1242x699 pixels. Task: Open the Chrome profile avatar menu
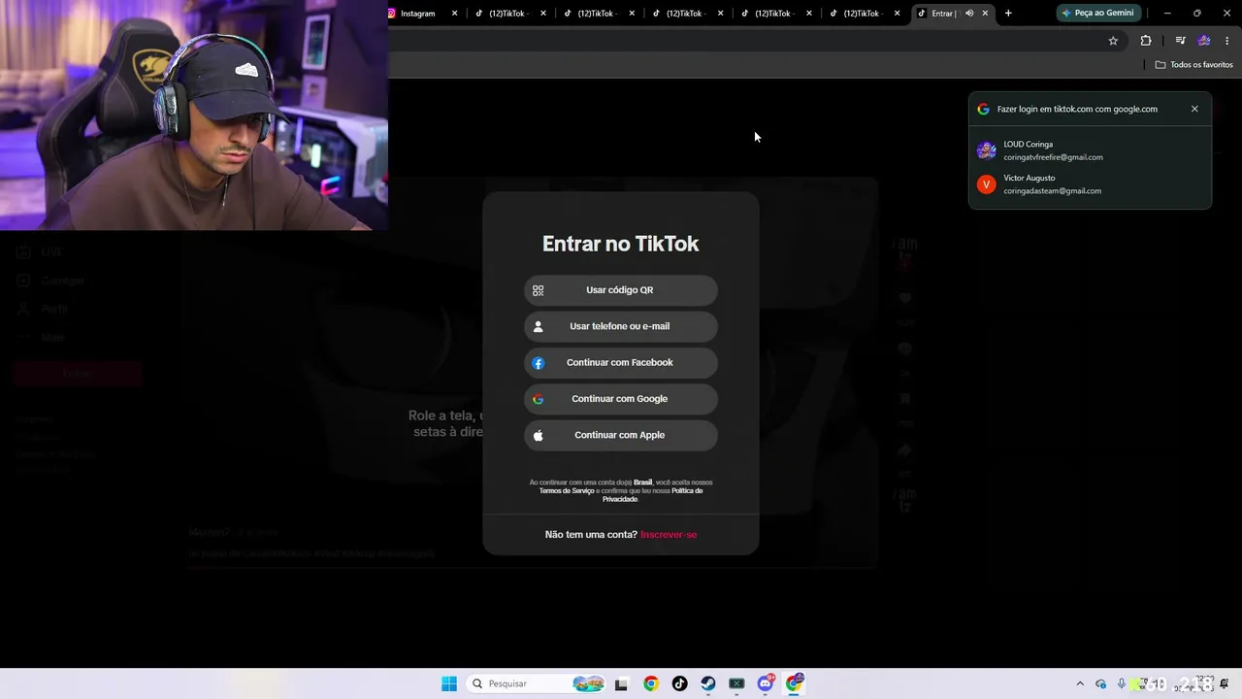pyautogui.click(x=1204, y=41)
